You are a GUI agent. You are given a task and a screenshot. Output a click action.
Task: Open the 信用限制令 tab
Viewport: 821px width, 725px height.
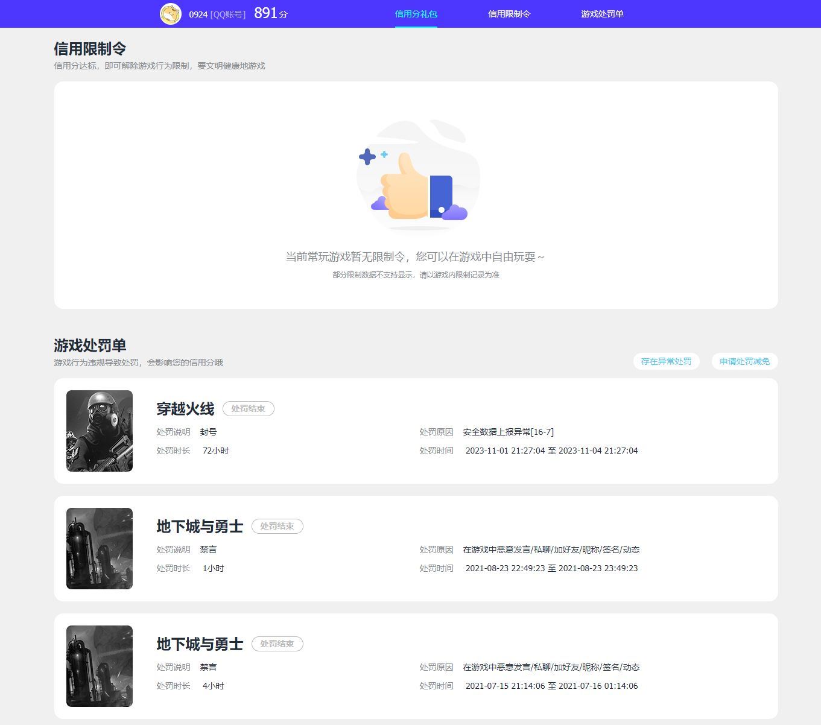coord(510,13)
